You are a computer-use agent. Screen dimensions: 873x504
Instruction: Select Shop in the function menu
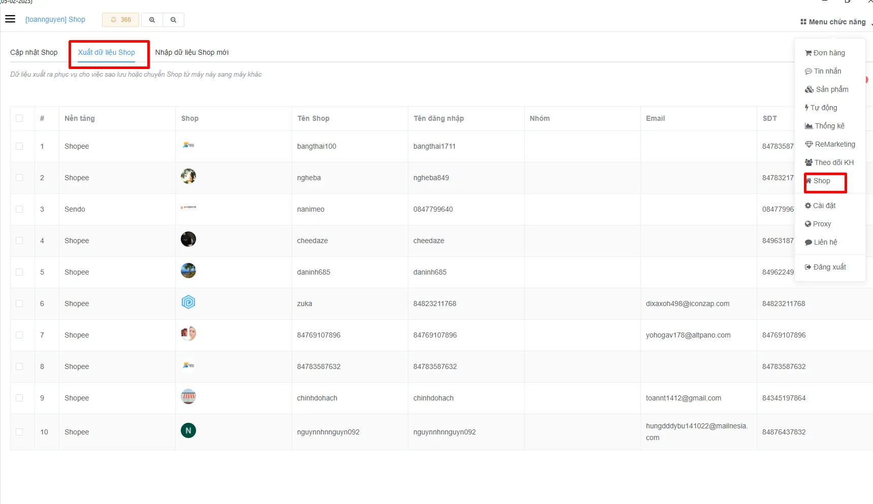coord(818,181)
